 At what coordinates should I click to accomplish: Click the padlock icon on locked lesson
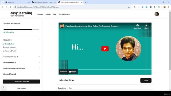click(3, 51)
